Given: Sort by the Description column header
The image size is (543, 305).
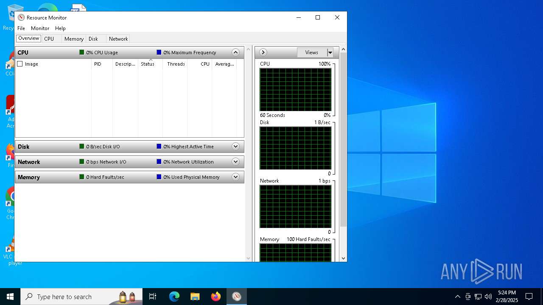Looking at the screenshot, I should (125, 64).
